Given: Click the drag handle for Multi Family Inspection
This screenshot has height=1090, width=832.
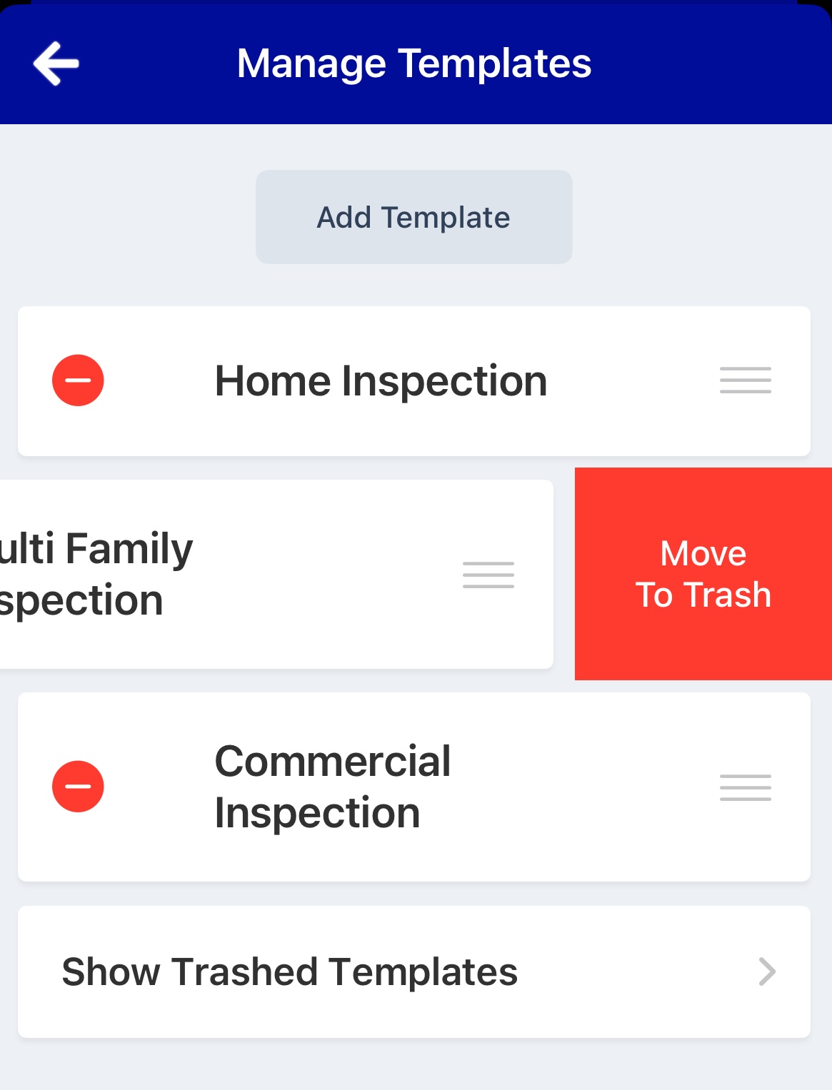Looking at the screenshot, I should tap(488, 575).
